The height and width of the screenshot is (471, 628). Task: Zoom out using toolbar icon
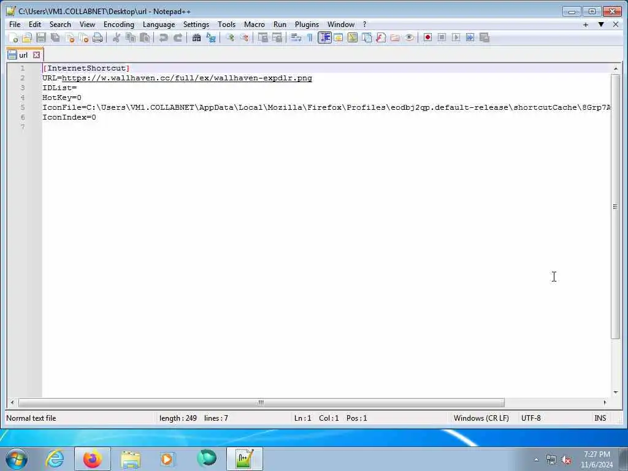coord(244,37)
